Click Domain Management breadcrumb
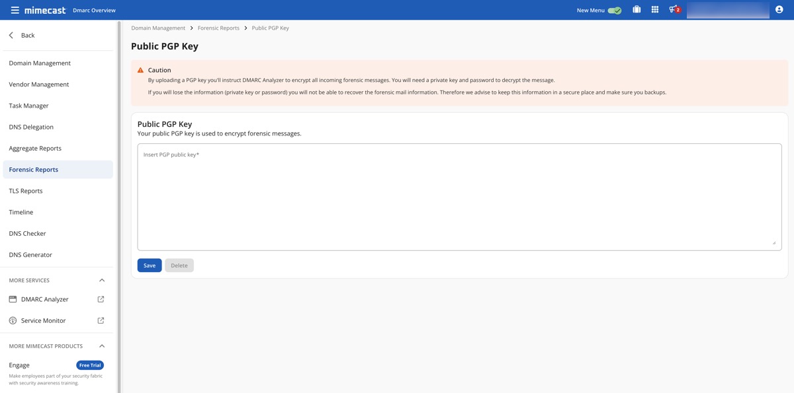 [x=158, y=28]
